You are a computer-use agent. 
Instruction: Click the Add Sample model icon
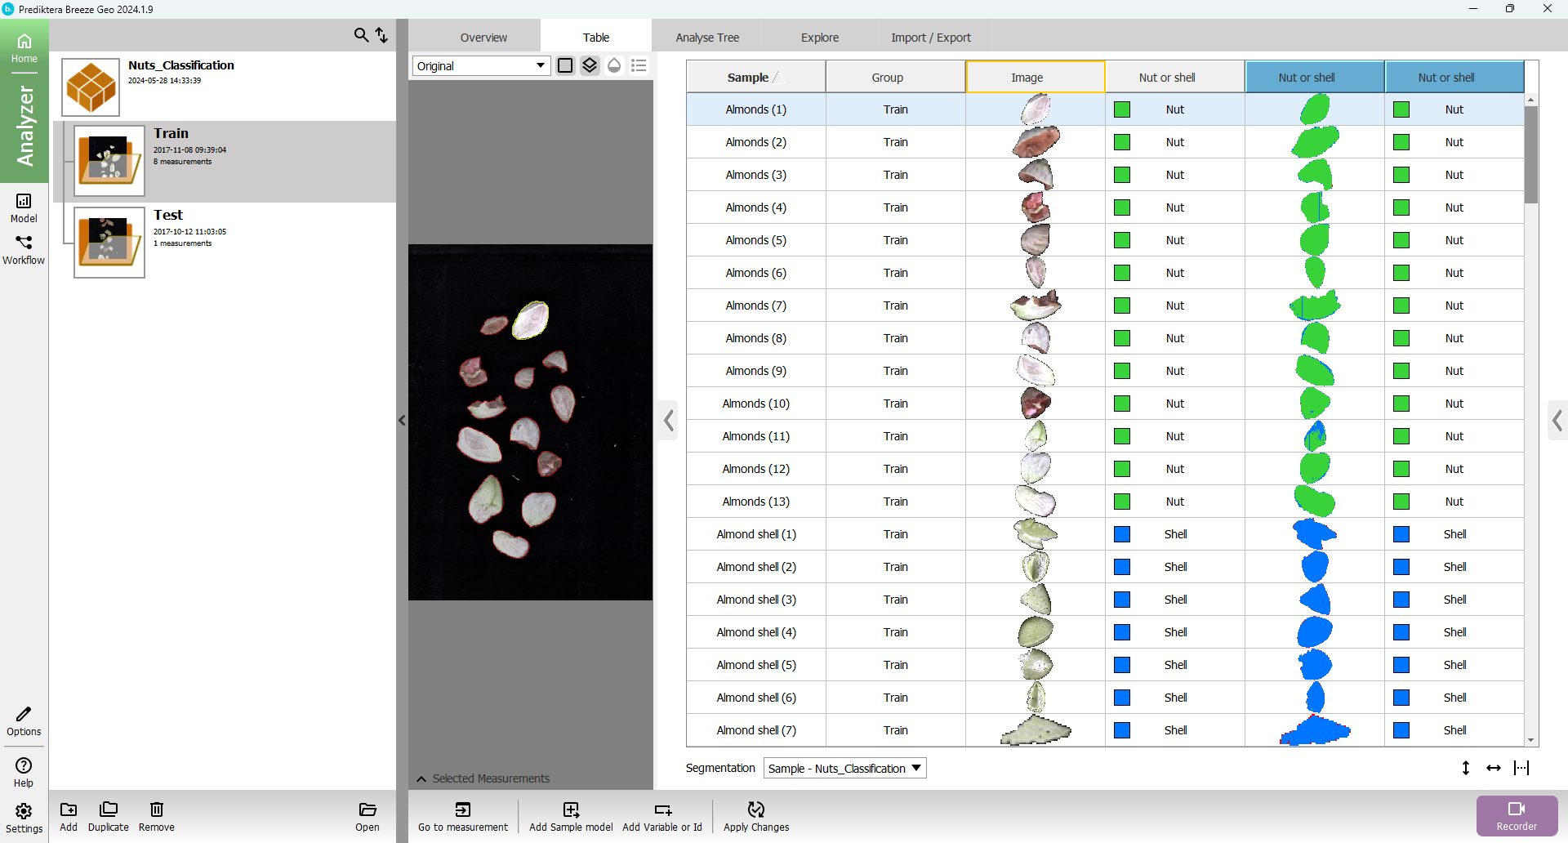point(571,815)
